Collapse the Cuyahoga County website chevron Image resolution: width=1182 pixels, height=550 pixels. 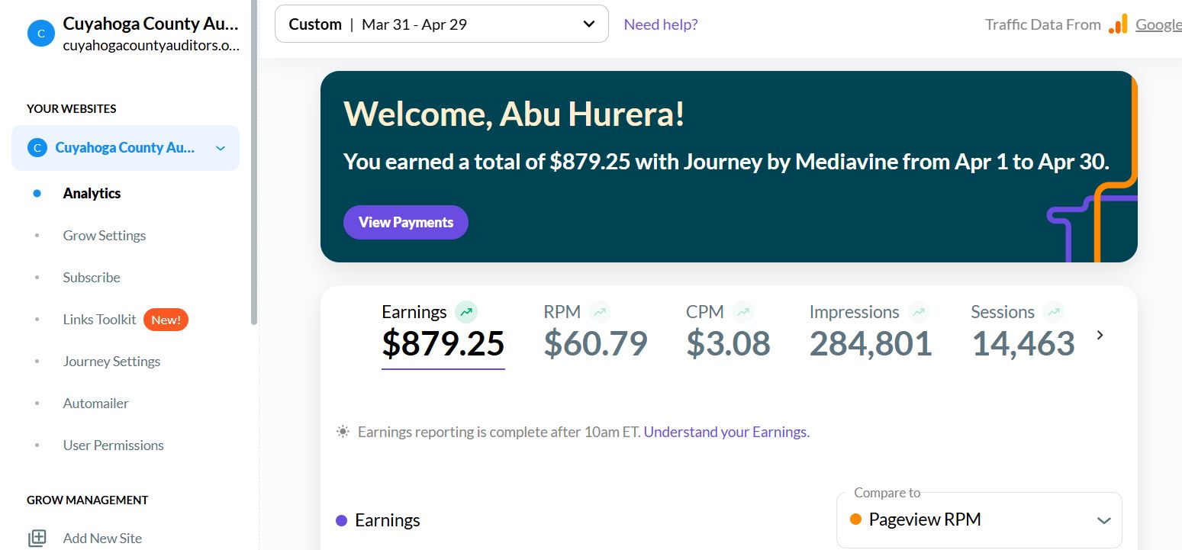[x=221, y=148]
